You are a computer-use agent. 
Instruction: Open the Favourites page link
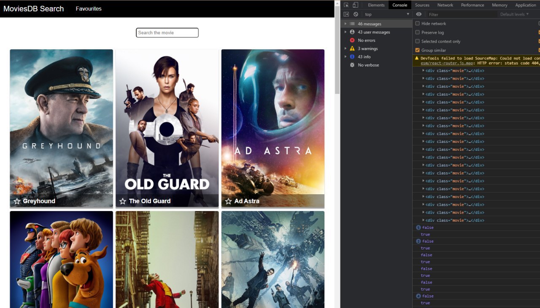click(x=89, y=9)
